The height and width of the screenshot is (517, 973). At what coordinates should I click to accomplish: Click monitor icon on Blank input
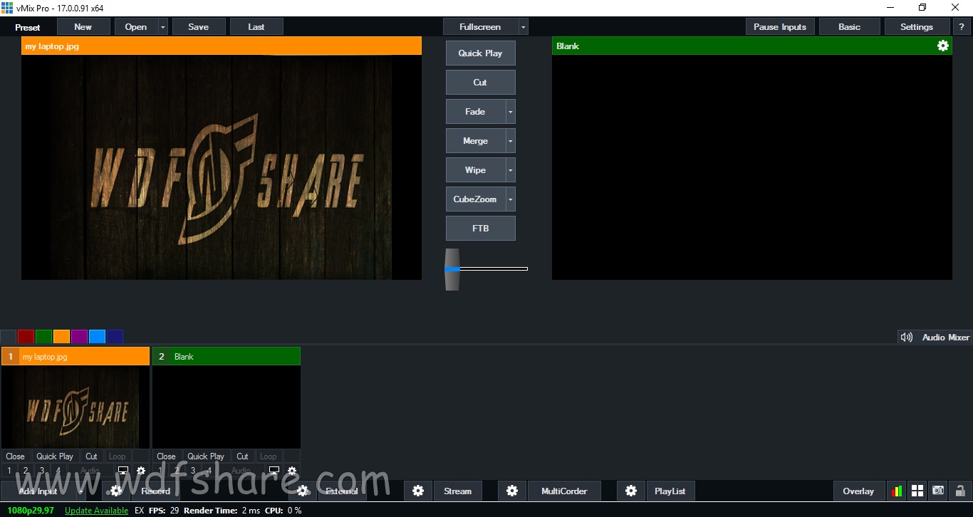pyautogui.click(x=274, y=471)
